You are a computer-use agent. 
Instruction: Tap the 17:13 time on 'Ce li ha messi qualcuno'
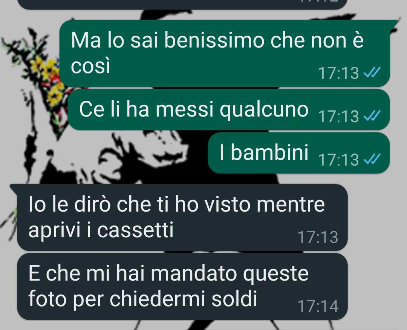tap(338, 116)
